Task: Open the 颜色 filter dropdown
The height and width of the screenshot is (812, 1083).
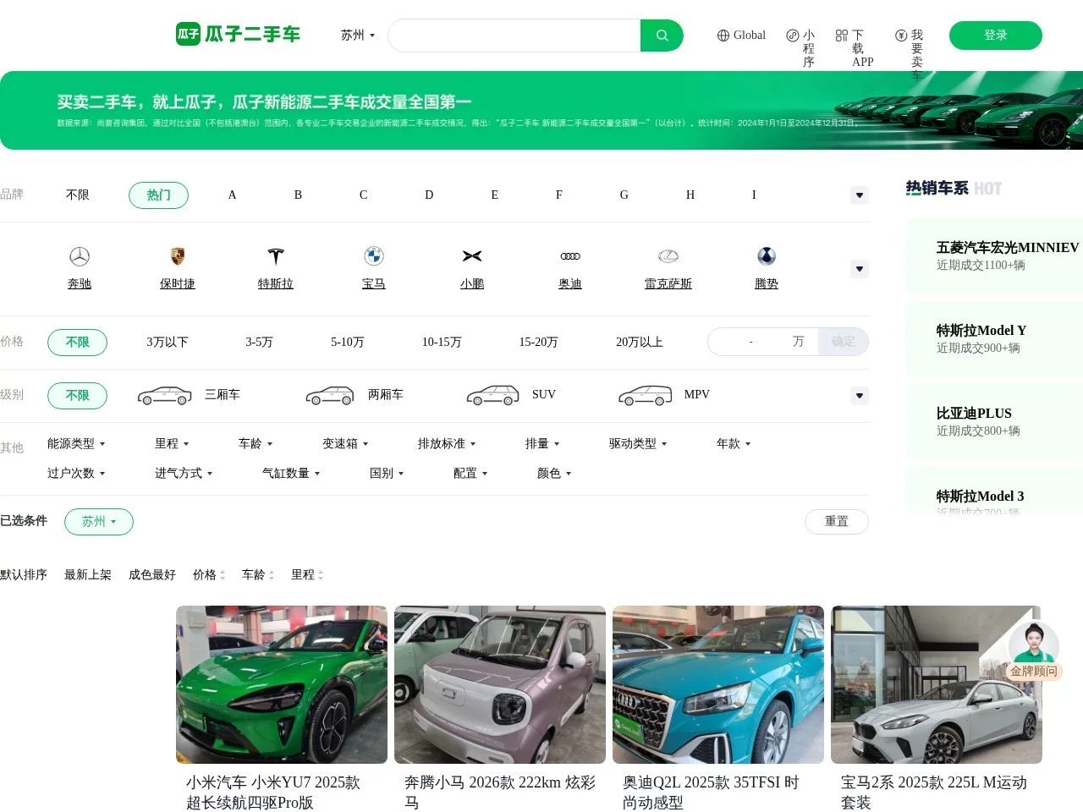Action: click(552, 473)
